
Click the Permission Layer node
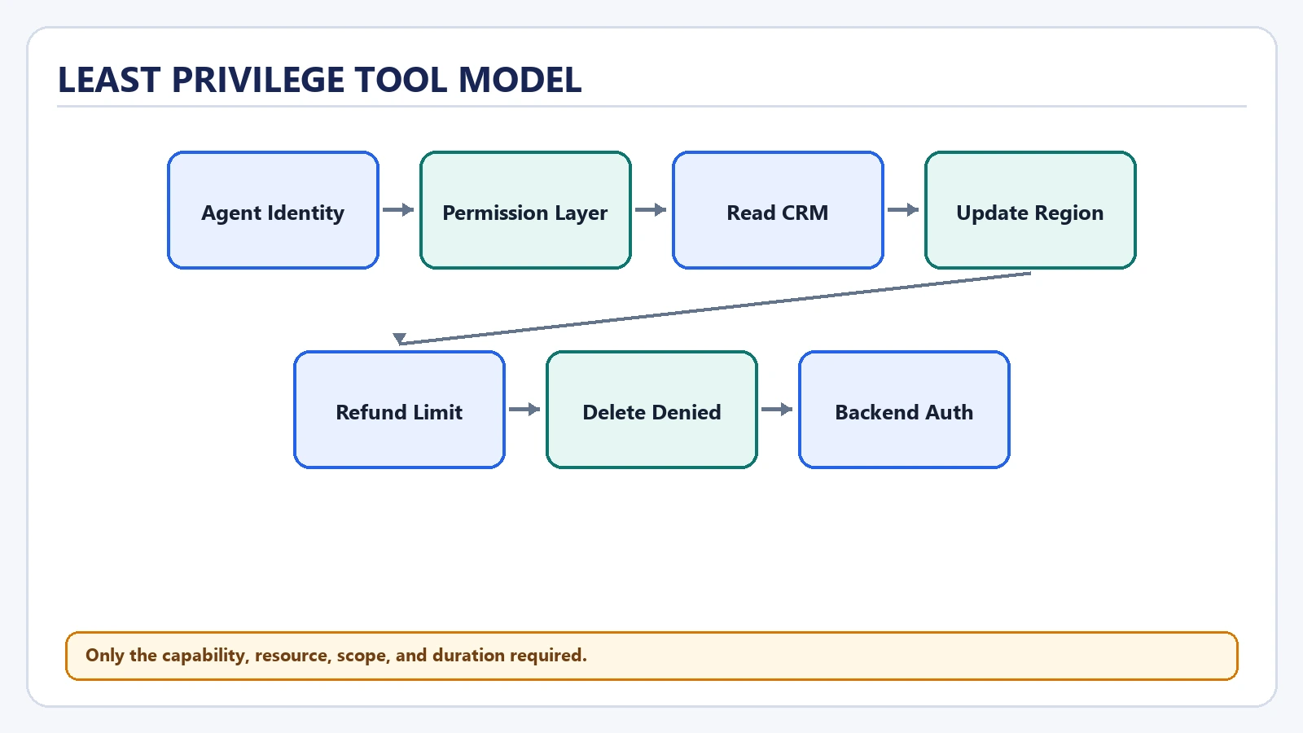coord(525,210)
